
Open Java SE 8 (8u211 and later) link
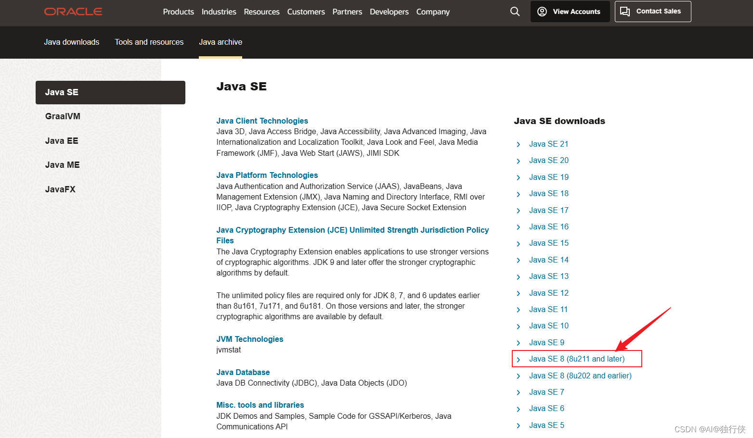click(x=577, y=359)
